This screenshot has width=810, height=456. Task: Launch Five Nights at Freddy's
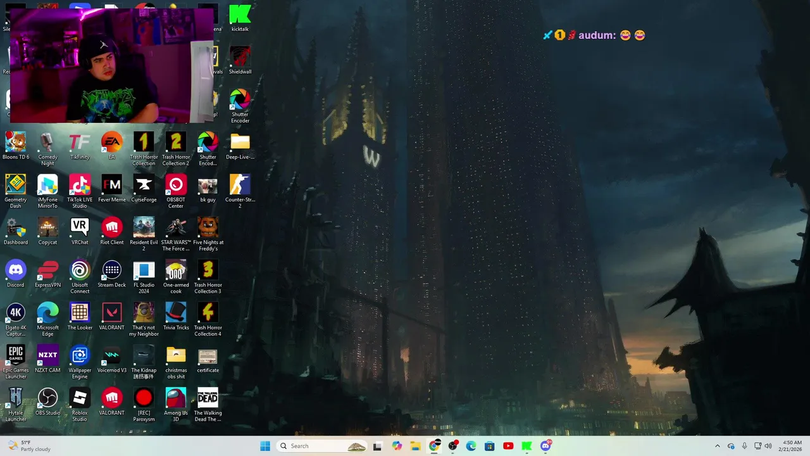click(x=208, y=234)
